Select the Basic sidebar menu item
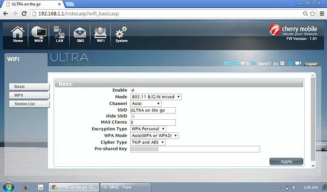This screenshot has height=192, width=327. pyautogui.click(x=29, y=87)
